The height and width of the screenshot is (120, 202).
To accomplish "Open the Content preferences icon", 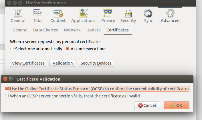I will coord(58,13).
